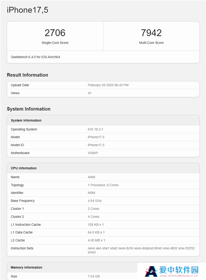Click the memory Size label
The height and width of the screenshot is (280, 206).
(x=14, y=277)
